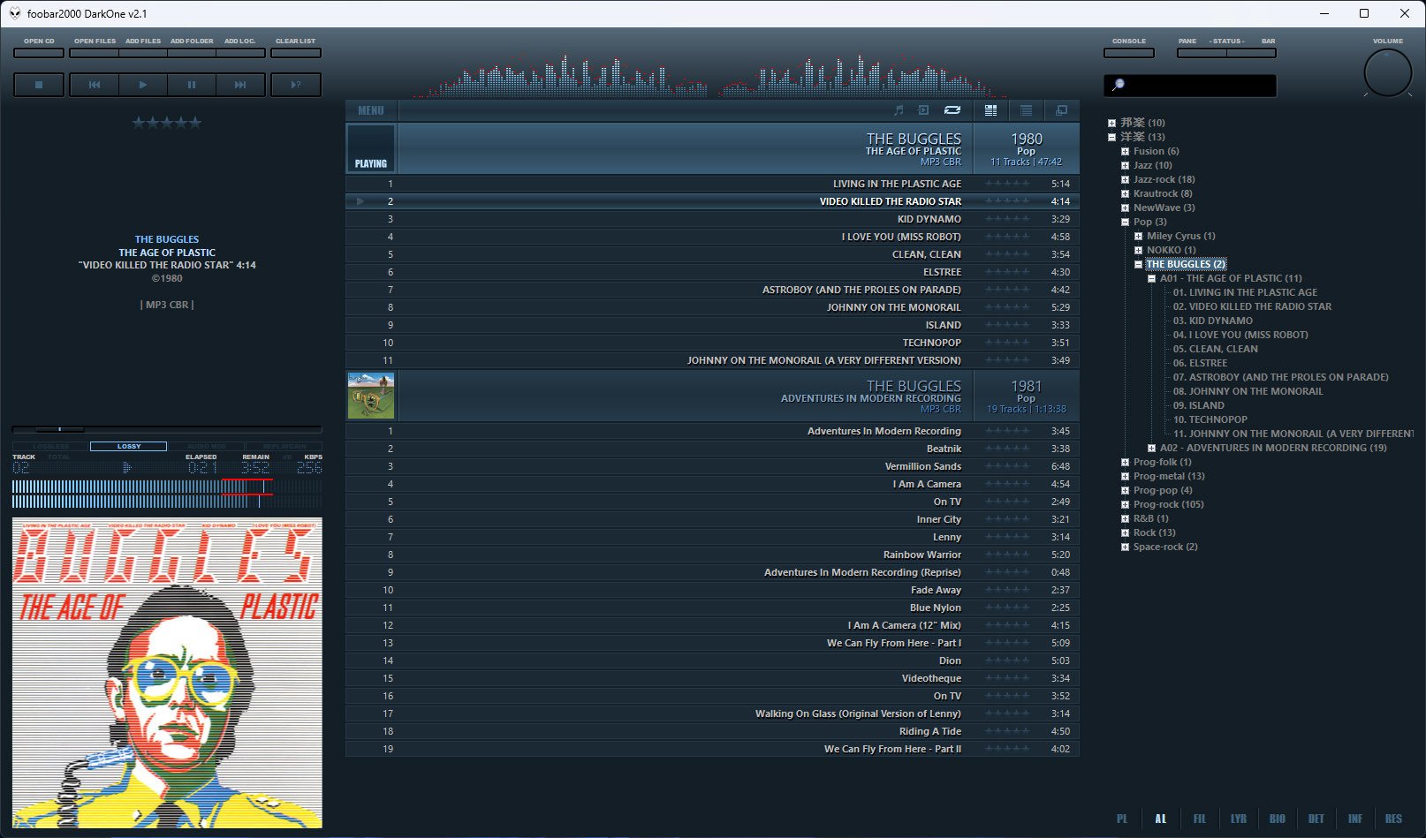Click the Add Loc. button
This screenshot has height=838, width=1426.
point(240,53)
